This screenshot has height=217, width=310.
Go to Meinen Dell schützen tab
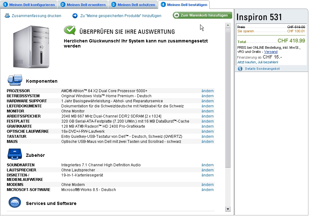[x=133, y=5]
